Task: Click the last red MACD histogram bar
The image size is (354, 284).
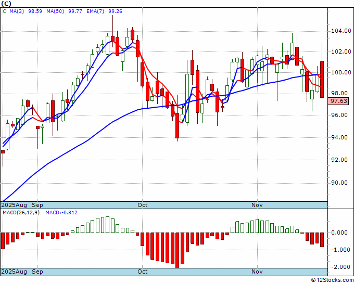Action: pos(322,240)
